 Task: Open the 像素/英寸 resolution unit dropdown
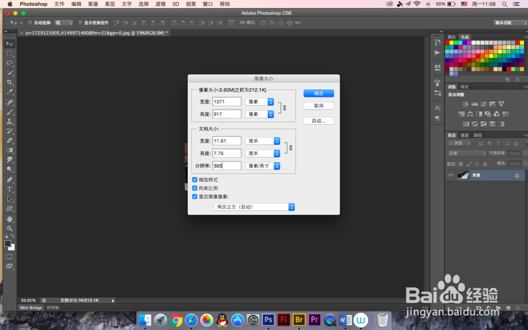(262, 166)
